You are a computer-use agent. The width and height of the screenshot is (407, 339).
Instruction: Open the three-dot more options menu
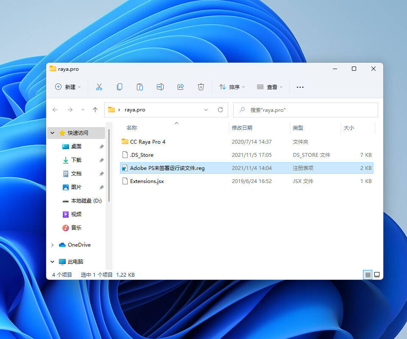[300, 87]
